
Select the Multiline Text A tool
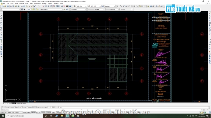1,57
